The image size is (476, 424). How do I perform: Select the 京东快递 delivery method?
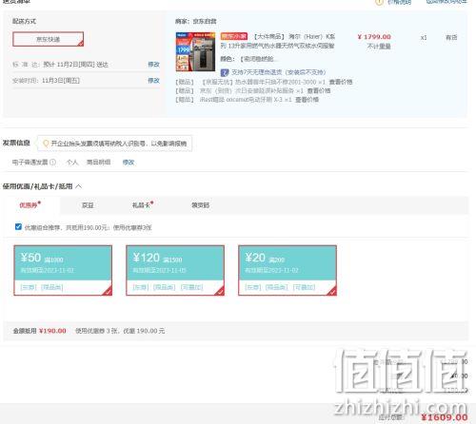click(x=49, y=39)
